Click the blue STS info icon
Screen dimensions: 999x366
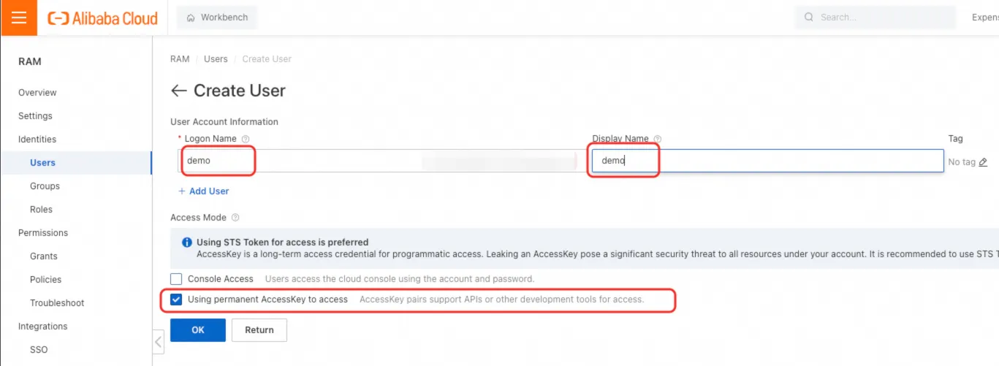(x=187, y=242)
